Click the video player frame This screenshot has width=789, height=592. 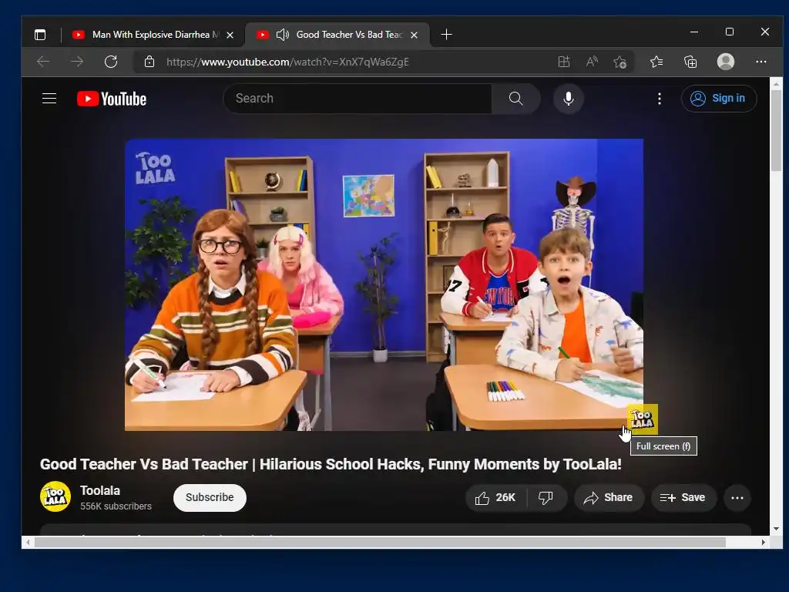coord(384,284)
